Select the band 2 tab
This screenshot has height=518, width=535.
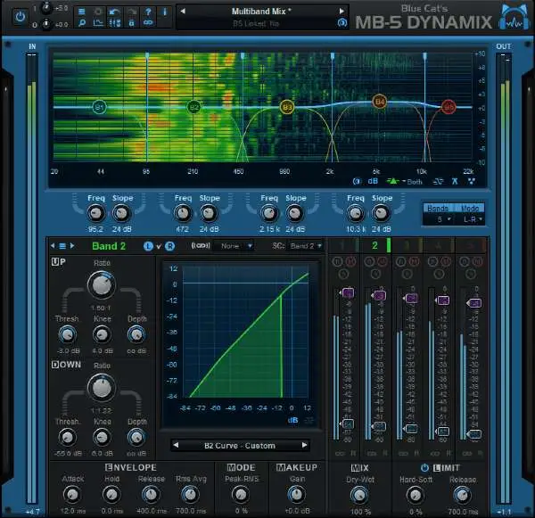tap(375, 245)
